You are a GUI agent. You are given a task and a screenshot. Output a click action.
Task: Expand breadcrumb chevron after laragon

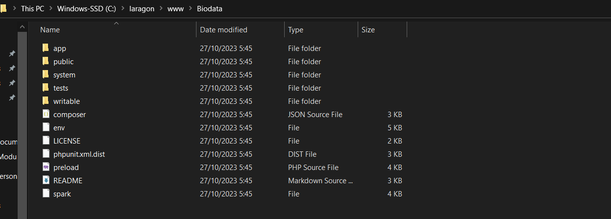point(161,9)
